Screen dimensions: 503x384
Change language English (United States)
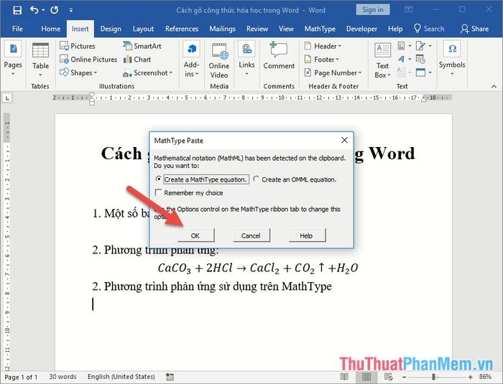pyautogui.click(x=121, y=377)
